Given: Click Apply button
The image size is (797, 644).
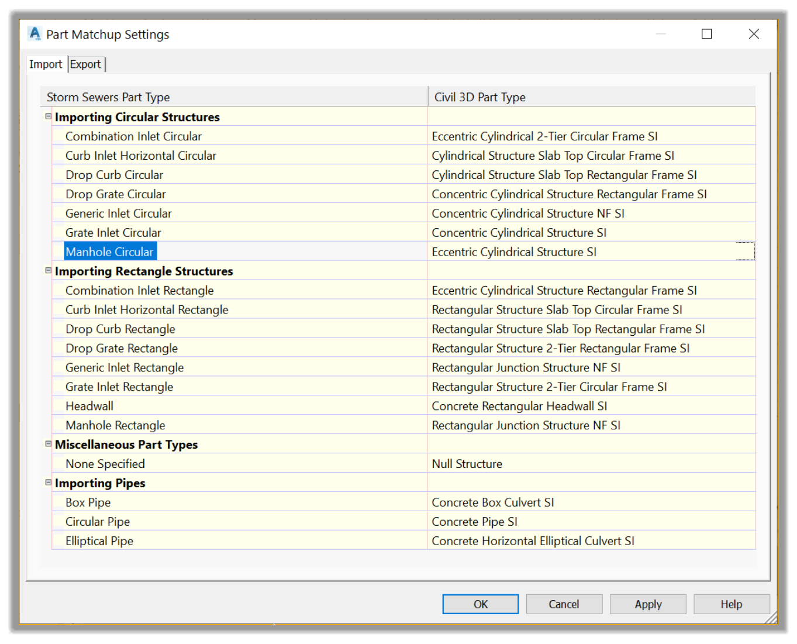Looking at the screenshot, I should [648, 604].
